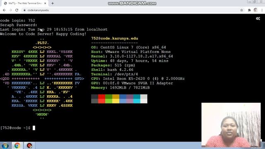The image size is (265, 149).
Task: Click the 'Seraph Password:' line
Action: click(x=19, y=25)
